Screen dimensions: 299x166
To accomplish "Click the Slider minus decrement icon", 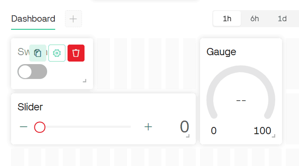I will [x=24, y=127].
